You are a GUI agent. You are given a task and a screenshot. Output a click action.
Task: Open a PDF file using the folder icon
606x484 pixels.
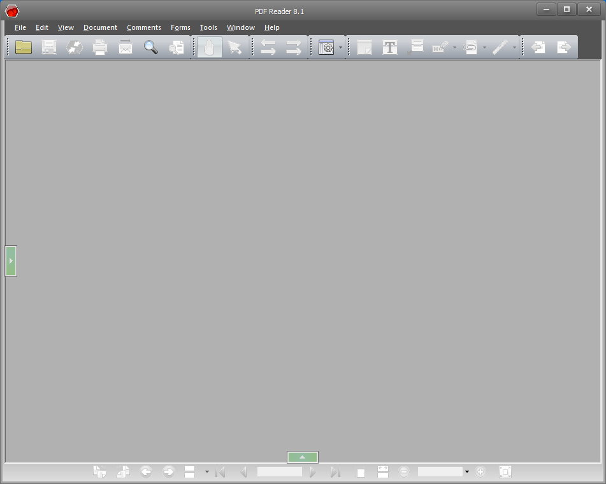(x=23, y=46)
